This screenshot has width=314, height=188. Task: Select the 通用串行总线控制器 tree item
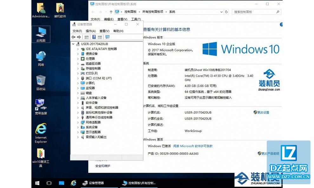[99, 117]
